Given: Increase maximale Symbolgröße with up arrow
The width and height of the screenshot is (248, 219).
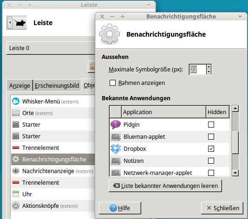Looking at the screenshot, I should point(209,67).
